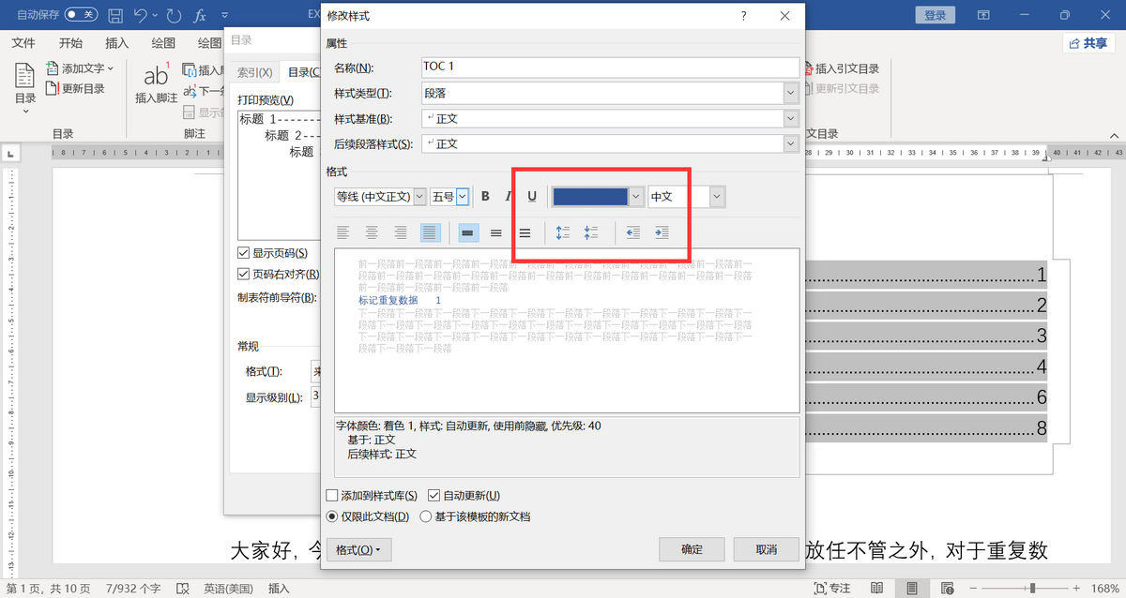Enable 添加到样式库 checkbox

click(331, 495)
